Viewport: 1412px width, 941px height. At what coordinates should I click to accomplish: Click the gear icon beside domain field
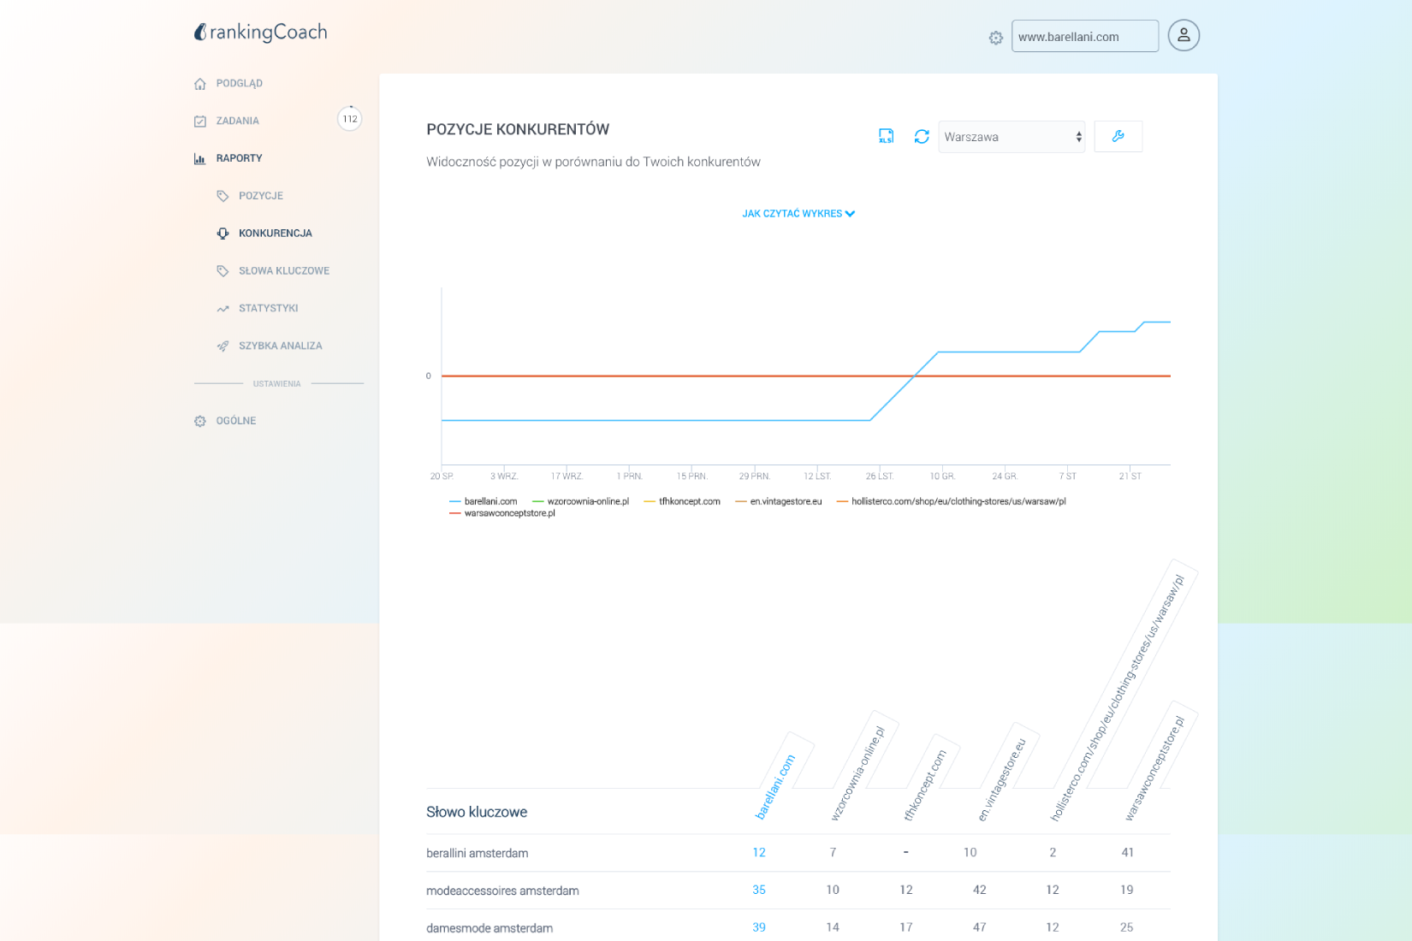point(995,38)
